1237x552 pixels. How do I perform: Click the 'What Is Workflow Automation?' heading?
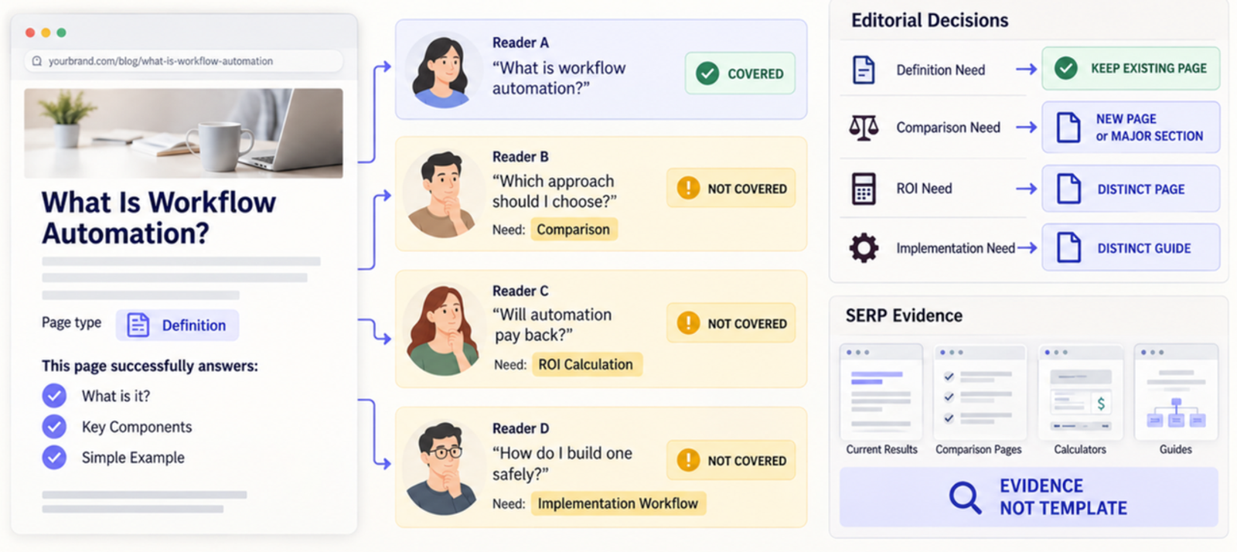click(x=158, y=218)
